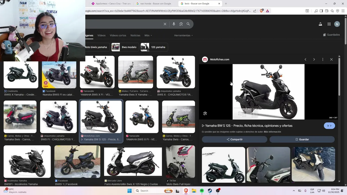Open the Brave VPN shield icon

(338, 11)
